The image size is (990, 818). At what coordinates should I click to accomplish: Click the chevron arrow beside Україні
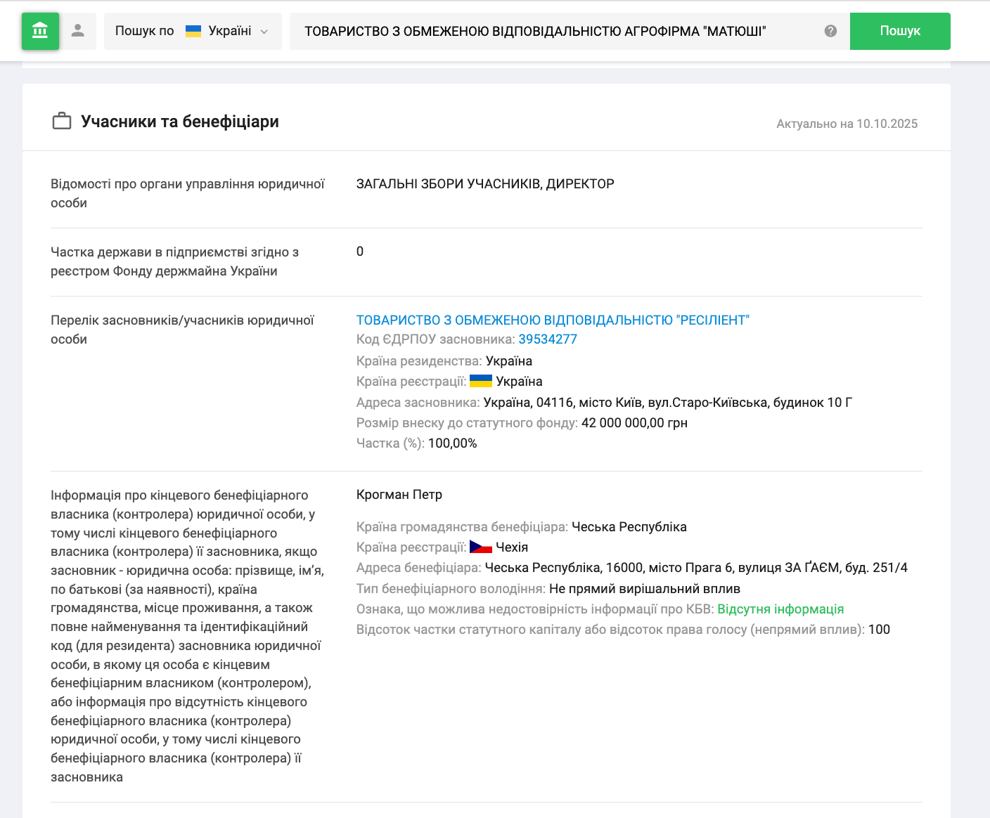click(264, 32)
